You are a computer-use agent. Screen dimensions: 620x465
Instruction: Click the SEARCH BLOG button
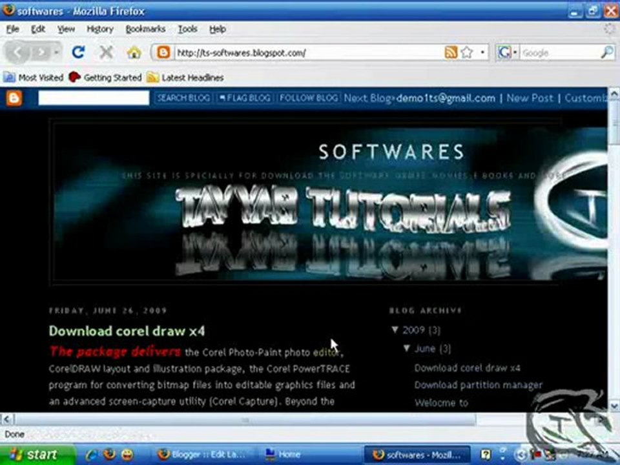pyautogui.click(x=183, y=98)
